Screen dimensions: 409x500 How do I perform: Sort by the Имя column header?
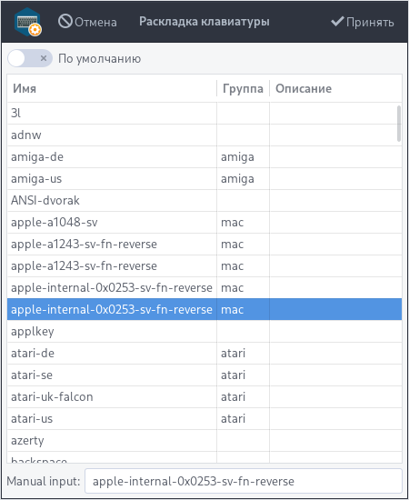[x=112, y=88]
